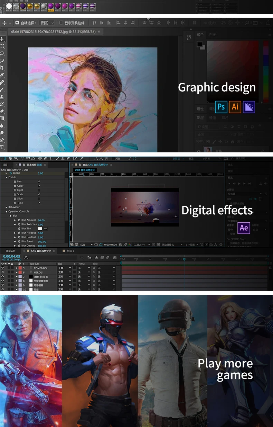This screenshot has height=427, width=273.
Task: Click the Blur Tint white color swatch
Action: click(x=40, y=229)
